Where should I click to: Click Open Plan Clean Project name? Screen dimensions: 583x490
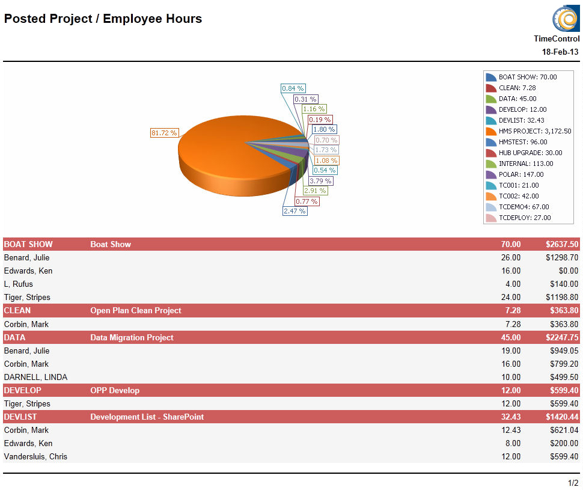(136, 310)
